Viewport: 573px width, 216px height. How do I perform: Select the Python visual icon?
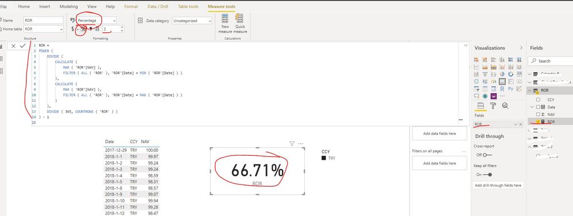click(x=510, y=89)
